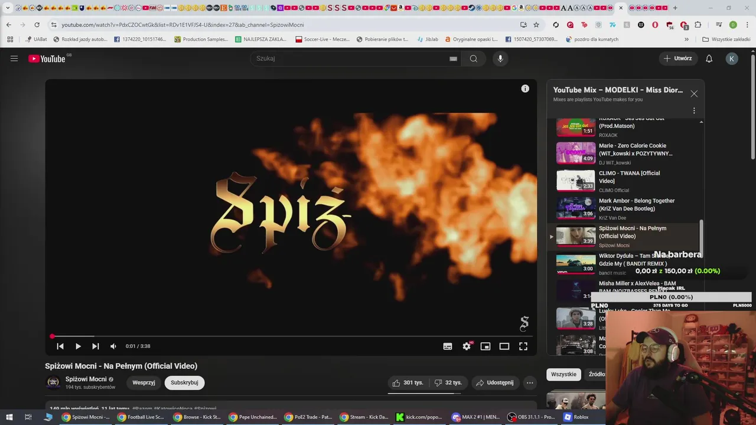Seek using the video progress bar
Viewport: 756px width, 425px height.
pos(291,336)
